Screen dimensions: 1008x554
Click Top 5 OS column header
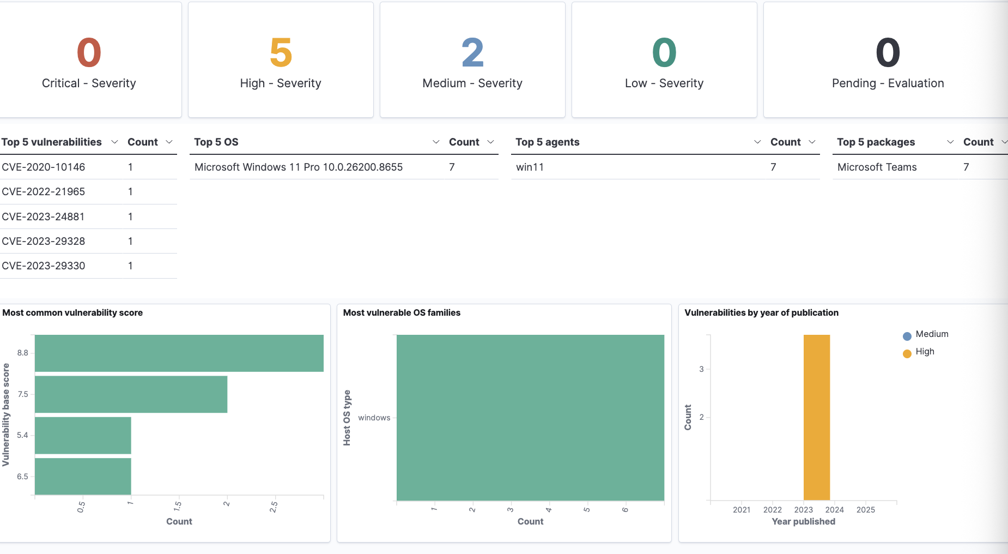(216, 142)
